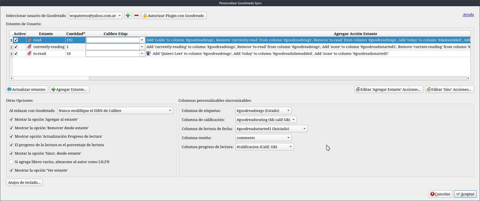480x201 pixels.
Task: Open the Goodreads user selection dropdown
Action: 95,16
